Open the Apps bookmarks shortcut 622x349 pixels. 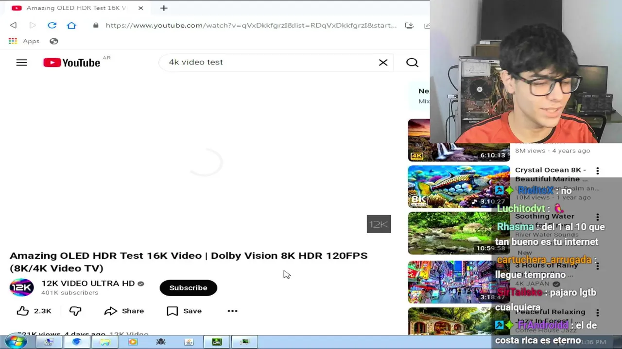pyautogui.click(x=24, y=41)
